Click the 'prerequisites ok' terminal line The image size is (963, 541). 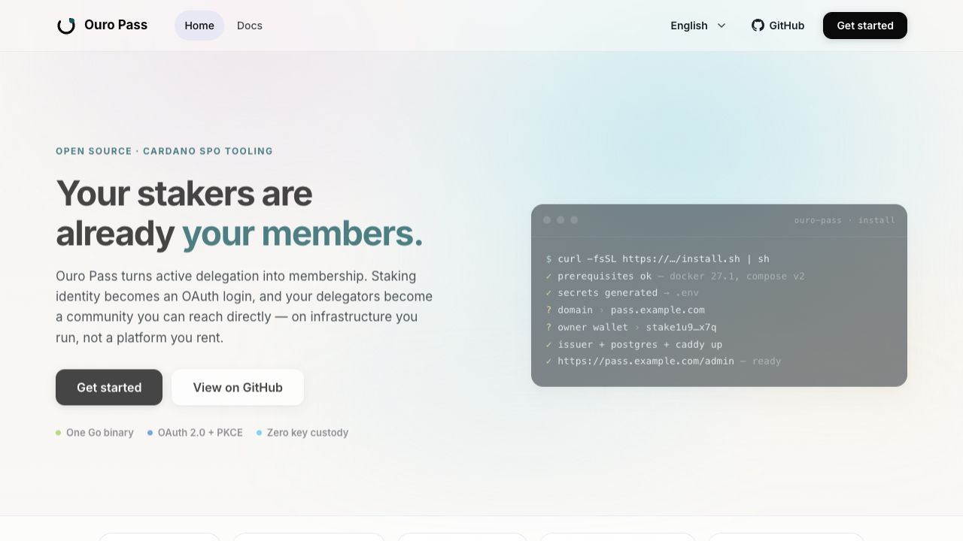(x=675, y=276)
